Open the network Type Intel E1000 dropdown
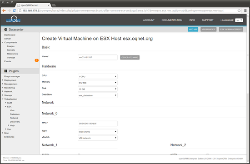Screen dimensions: 250x164 click(98, 132)
